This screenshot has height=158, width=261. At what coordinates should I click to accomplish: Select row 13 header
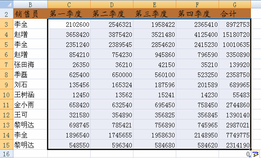(6, 124)
